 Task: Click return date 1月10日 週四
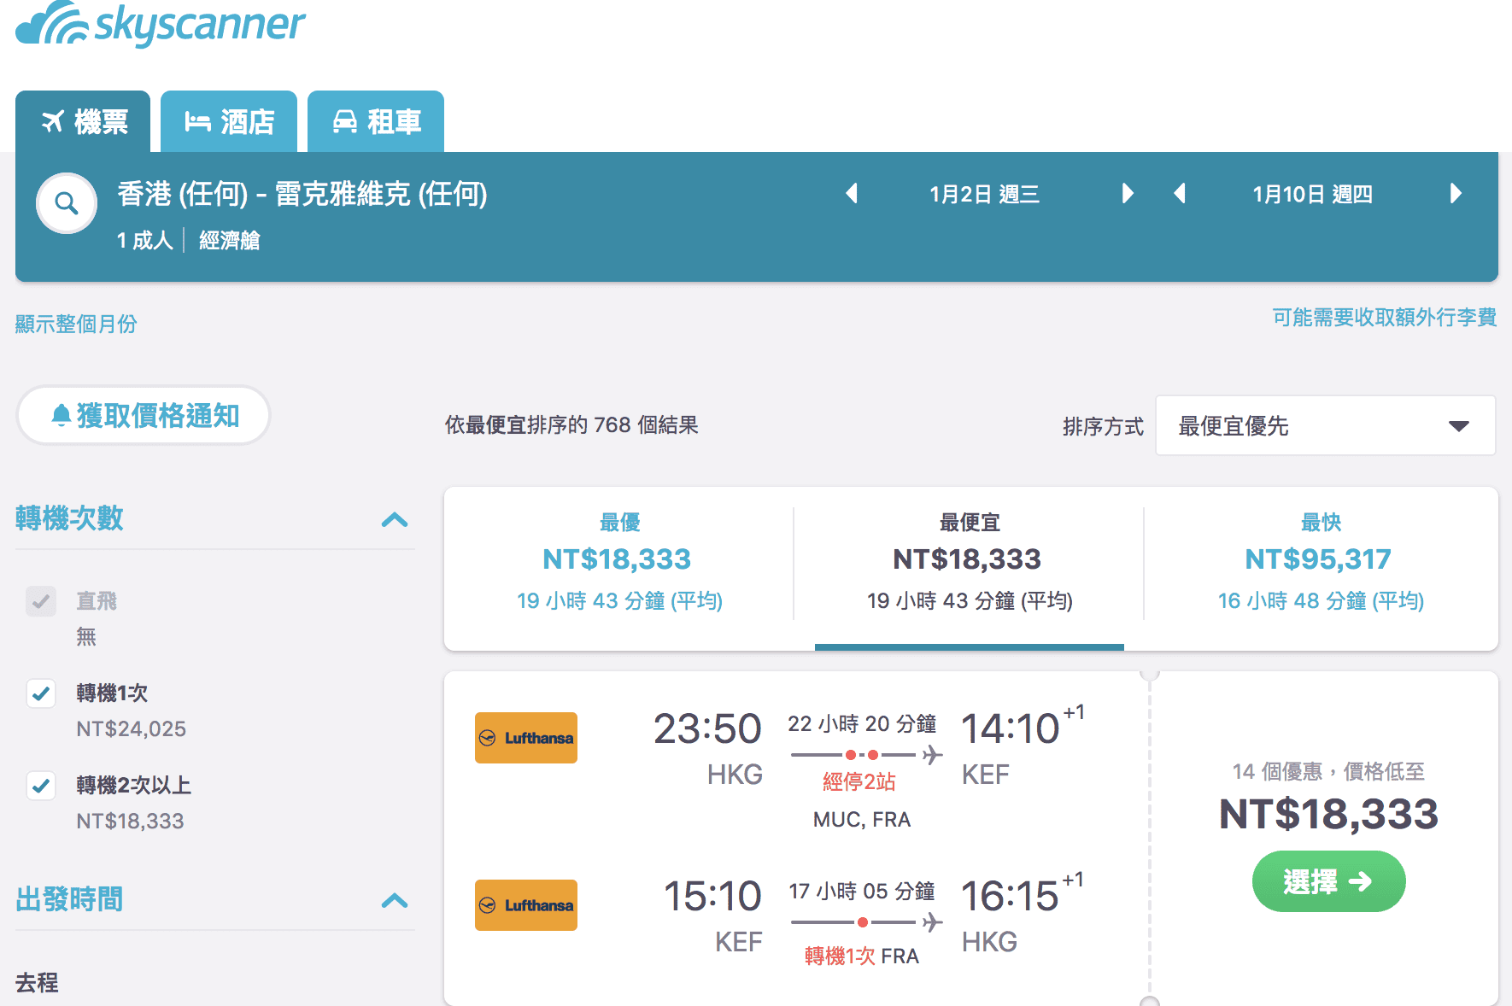(1313, 195)
